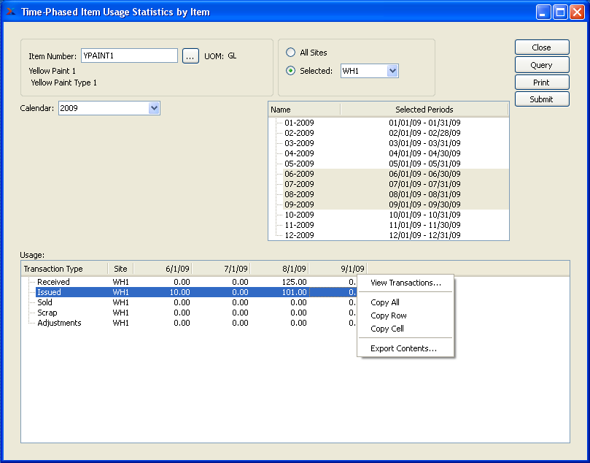Select the Received transaction type row
Image resolution: width=590 pixels, height=463 pixels.
[x=53, y=282]
